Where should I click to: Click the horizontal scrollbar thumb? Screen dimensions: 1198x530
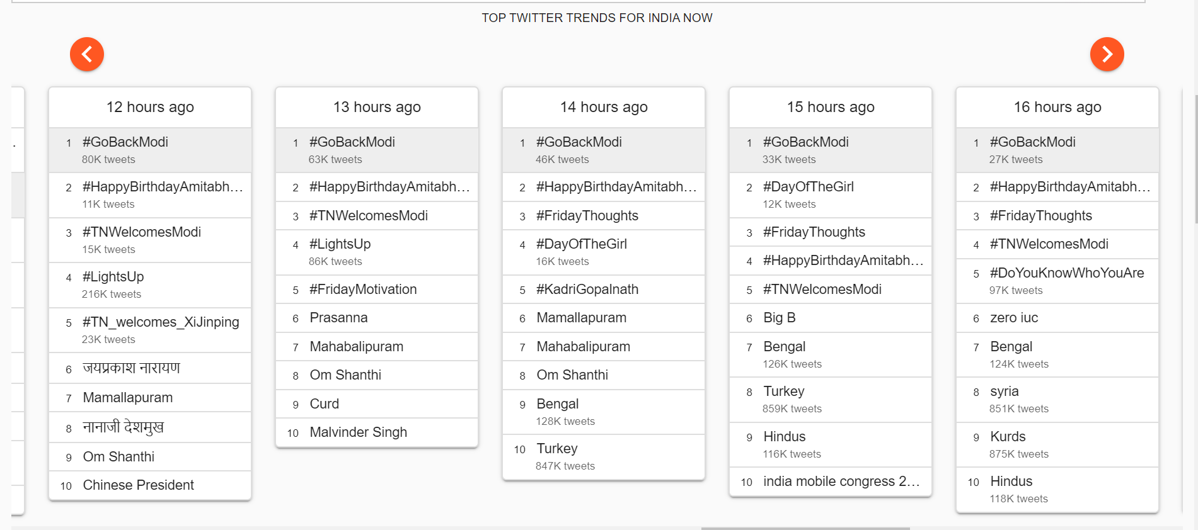tap(805, 528)
